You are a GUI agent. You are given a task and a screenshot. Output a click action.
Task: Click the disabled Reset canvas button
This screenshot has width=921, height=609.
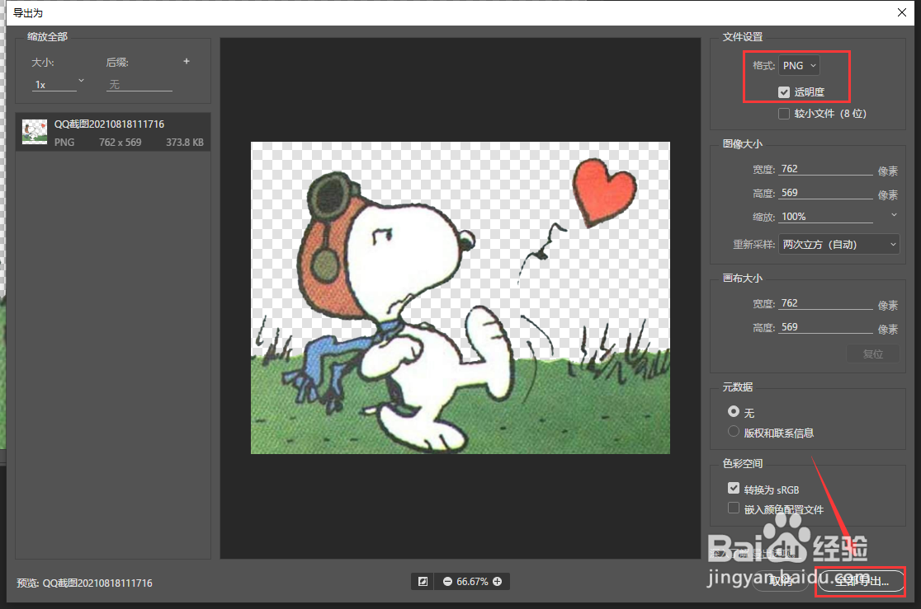point(873,354)
